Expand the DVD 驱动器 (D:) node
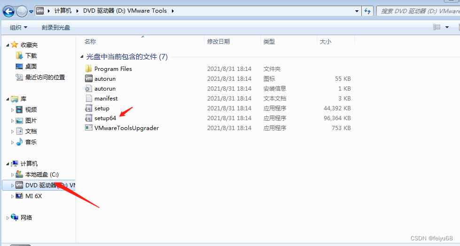This screenshot has width=460, height=246. point(12,185)
